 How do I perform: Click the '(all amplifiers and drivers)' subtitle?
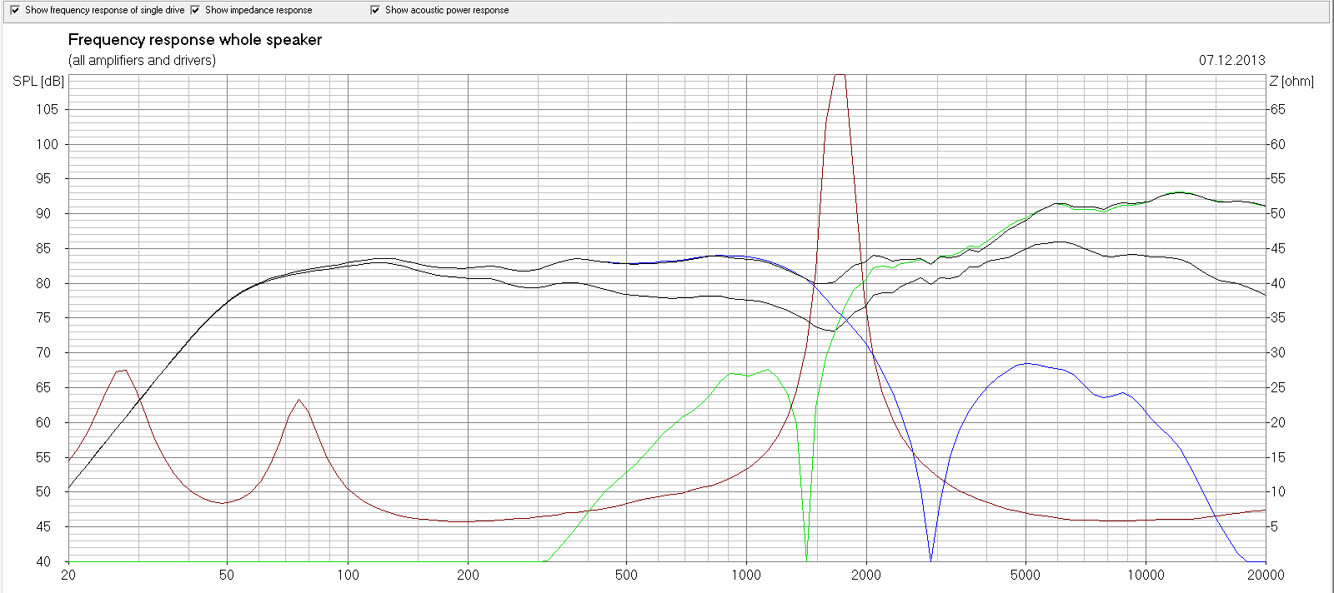(142, 60)
